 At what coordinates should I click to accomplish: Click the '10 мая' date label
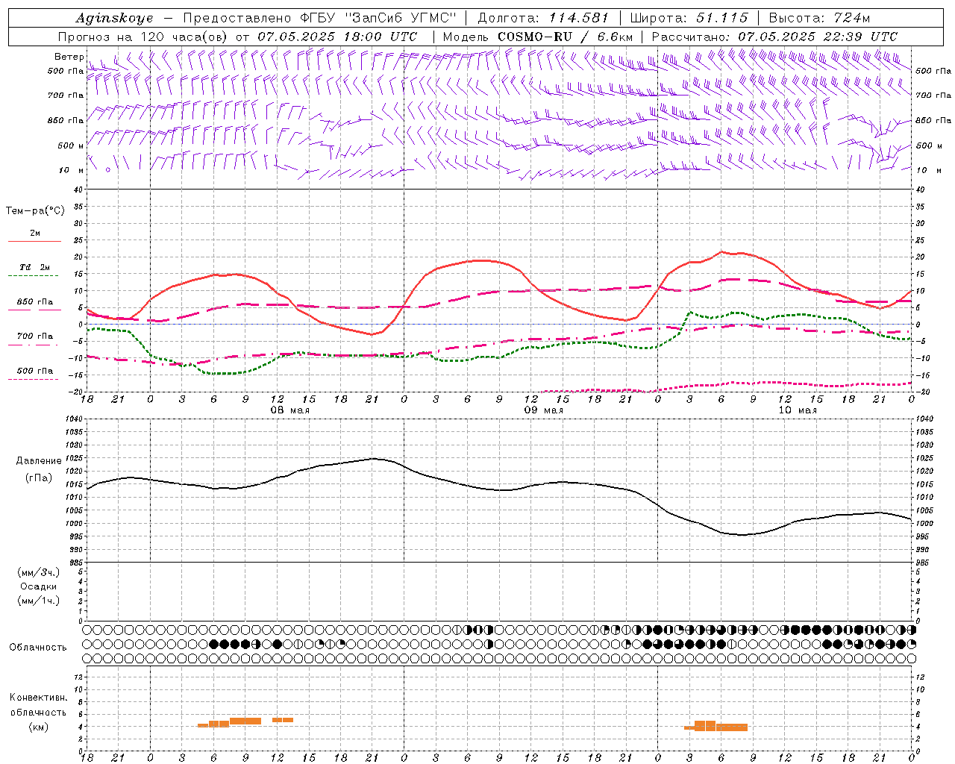tap(797, 410)
